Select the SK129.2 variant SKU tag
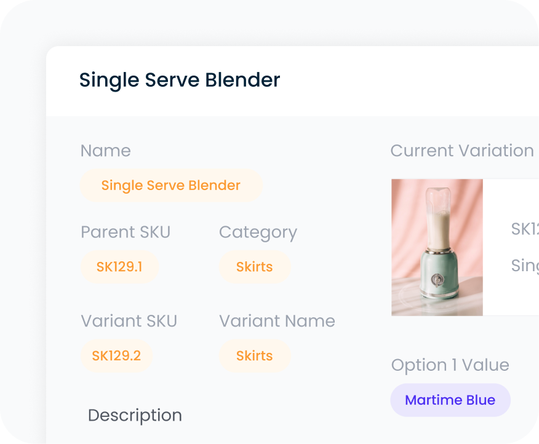Image resolution: width=539 pixels, height=444 pixels. (x=116, y=355)
